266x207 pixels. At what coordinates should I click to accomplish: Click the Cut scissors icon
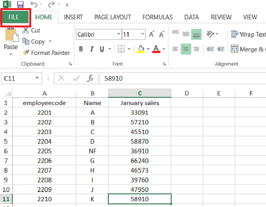[x=26, y=30]
